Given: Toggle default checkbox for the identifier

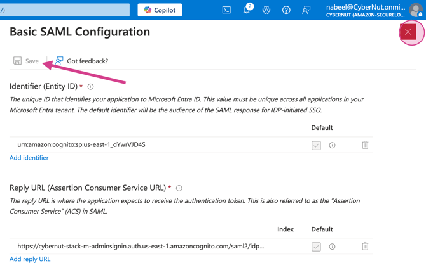Looking at the screenshot, I should coord(316,145).
